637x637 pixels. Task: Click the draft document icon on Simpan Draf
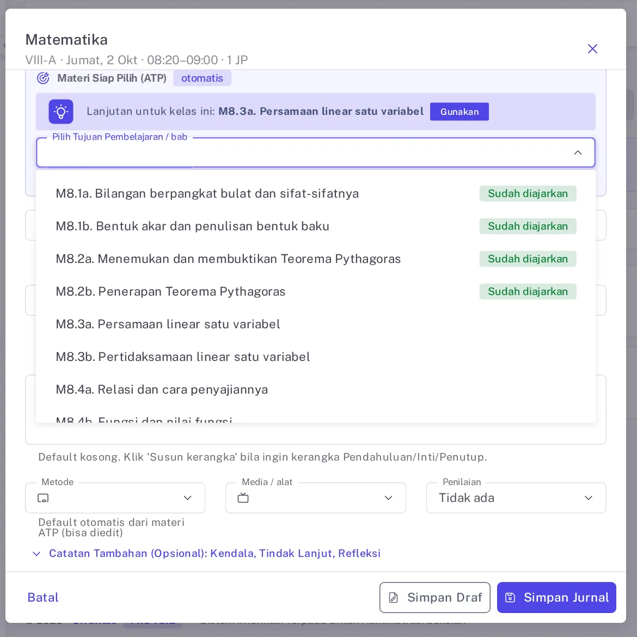(393, 598)
